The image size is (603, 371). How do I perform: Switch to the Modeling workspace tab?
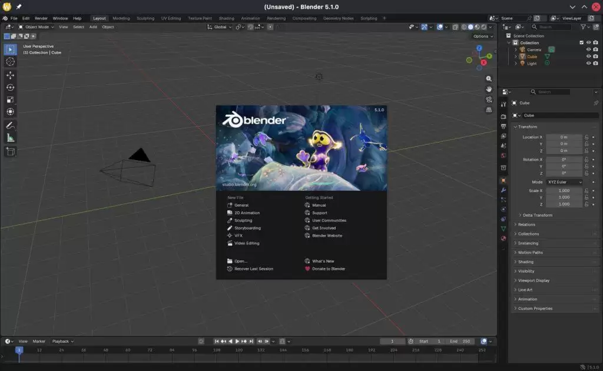[121, 18]
